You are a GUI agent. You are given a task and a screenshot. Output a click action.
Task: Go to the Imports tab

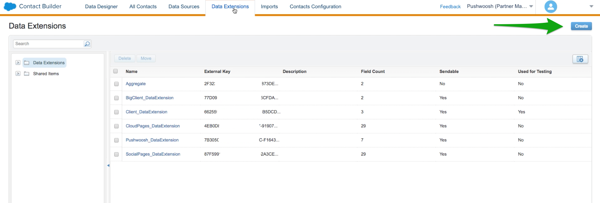tap(269, 7)
